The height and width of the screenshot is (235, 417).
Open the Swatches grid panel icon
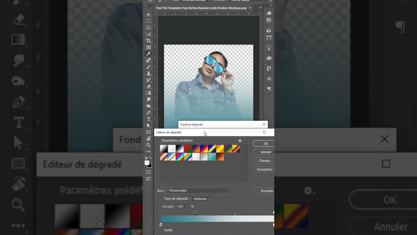point(269,20)
